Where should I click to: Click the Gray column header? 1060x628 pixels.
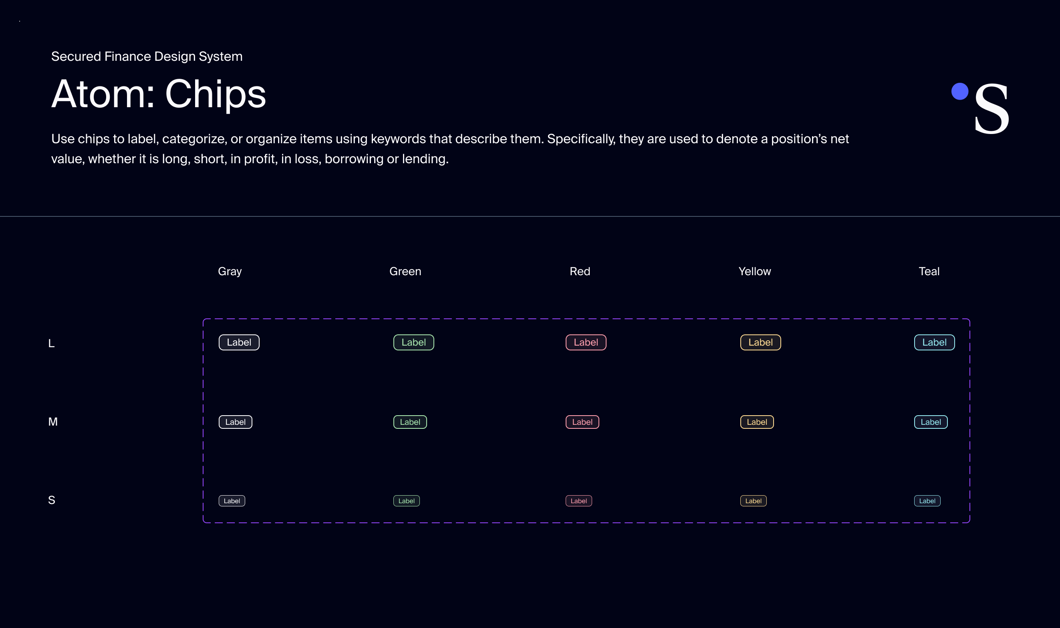pyautogui.click(x=230, y=272)
